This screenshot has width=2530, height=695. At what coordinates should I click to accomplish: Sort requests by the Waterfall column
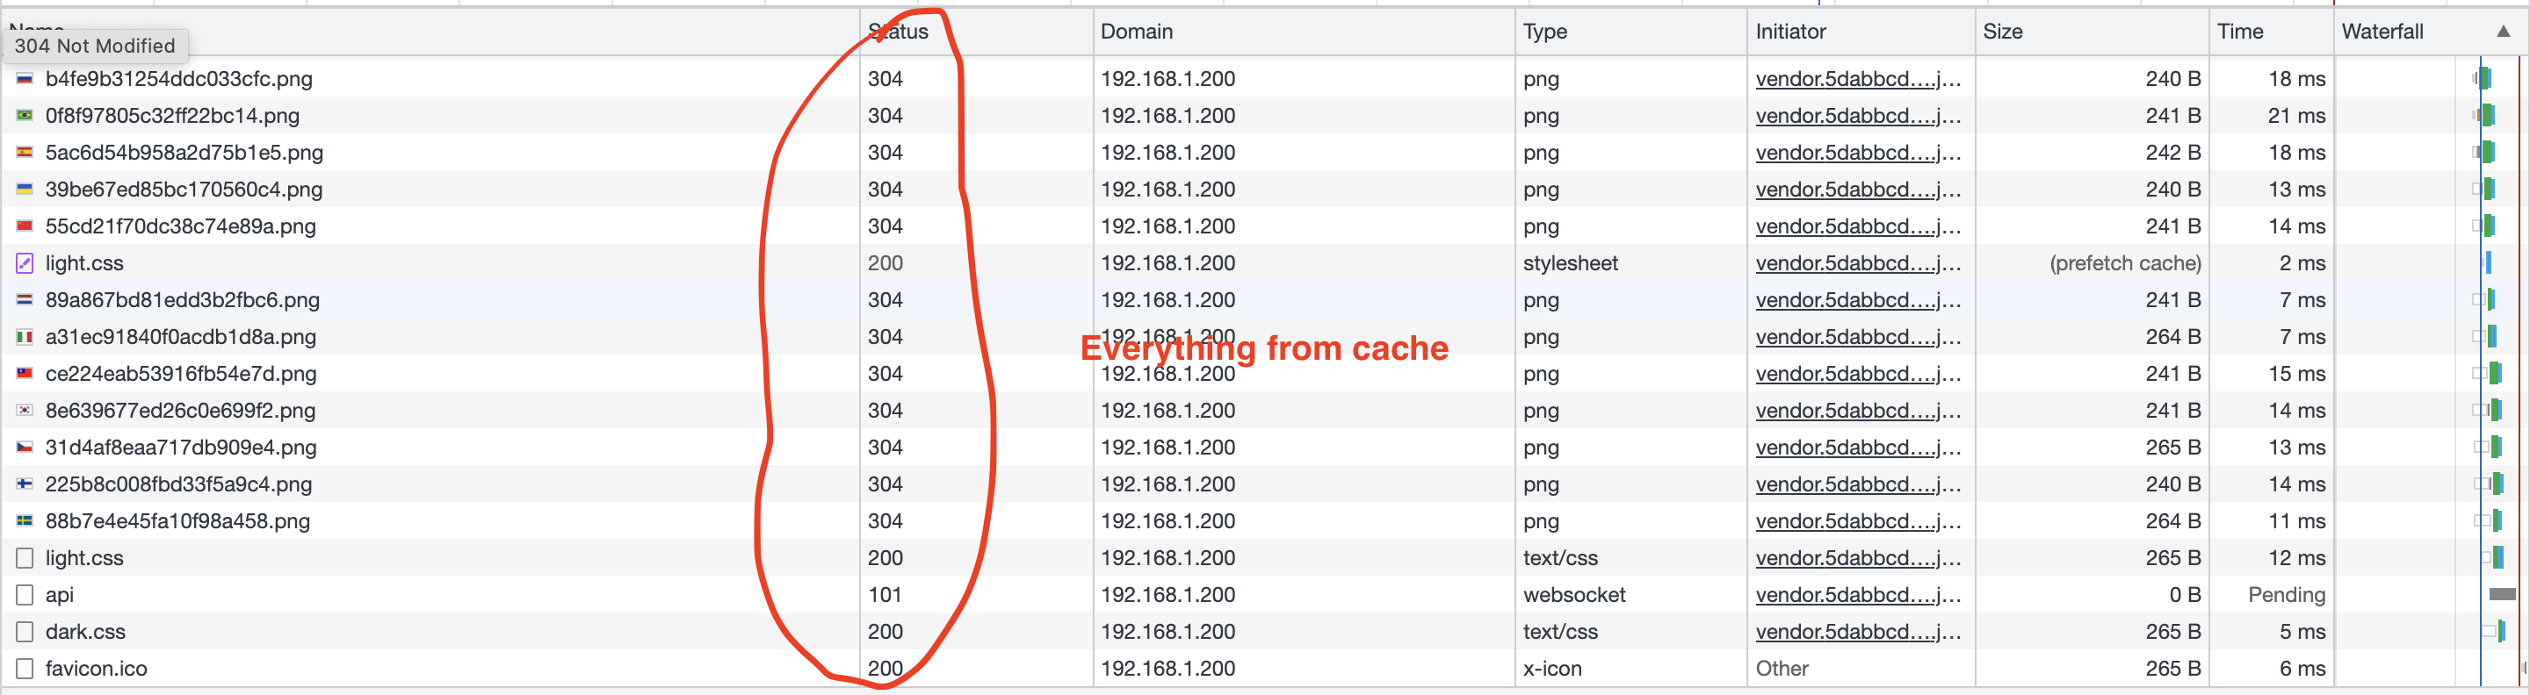tap(2430, 32)
